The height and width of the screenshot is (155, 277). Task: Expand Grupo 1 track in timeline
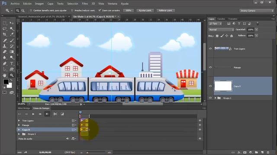coord(19,134)
